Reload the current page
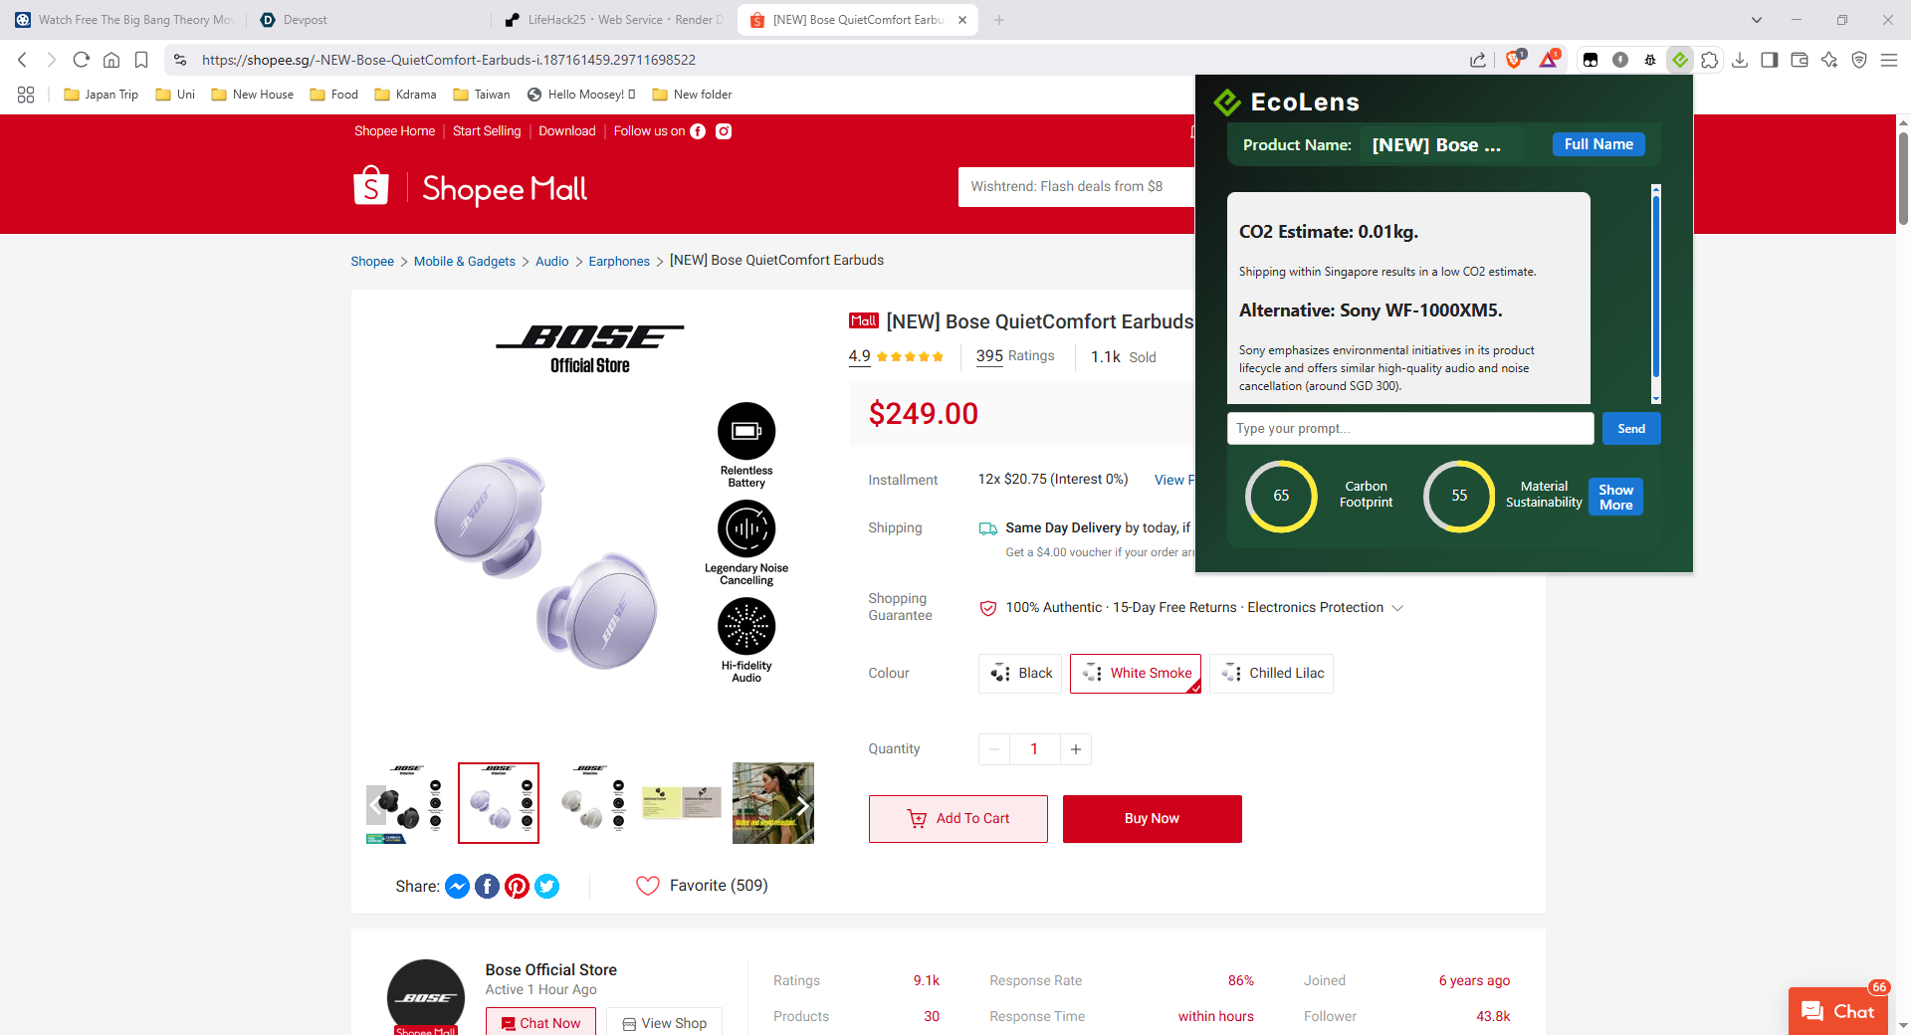Viewport: 1911px width, 1035px height. (82, 60)
